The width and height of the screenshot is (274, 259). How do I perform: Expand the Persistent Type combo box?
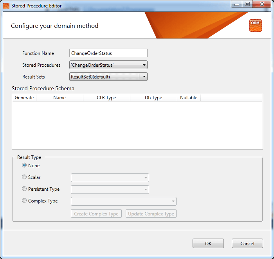pos(110,190)
